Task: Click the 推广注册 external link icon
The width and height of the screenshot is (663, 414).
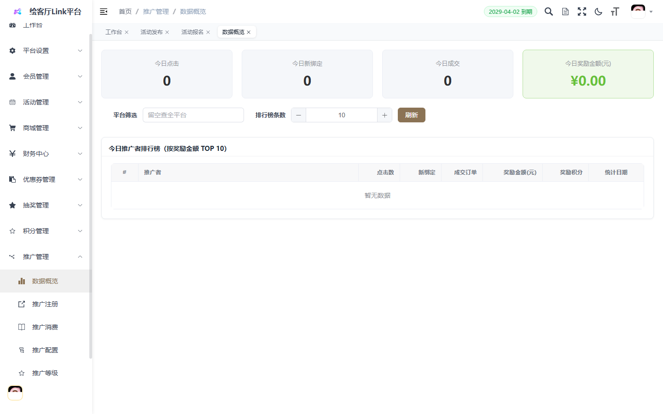Action: tap(22, 304)
